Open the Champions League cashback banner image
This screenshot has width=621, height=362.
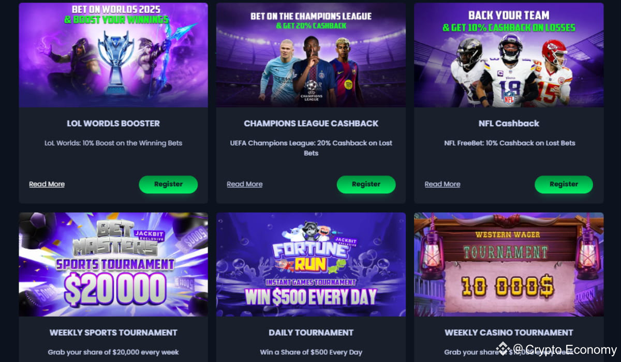point(311,55)
